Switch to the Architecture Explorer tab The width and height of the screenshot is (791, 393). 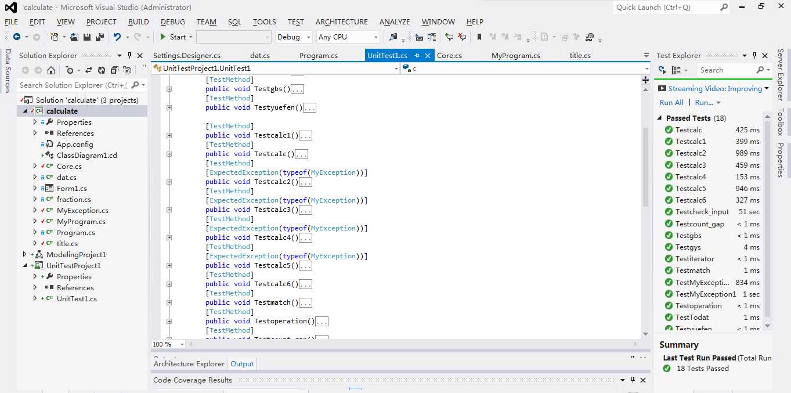tap(189, 364)
